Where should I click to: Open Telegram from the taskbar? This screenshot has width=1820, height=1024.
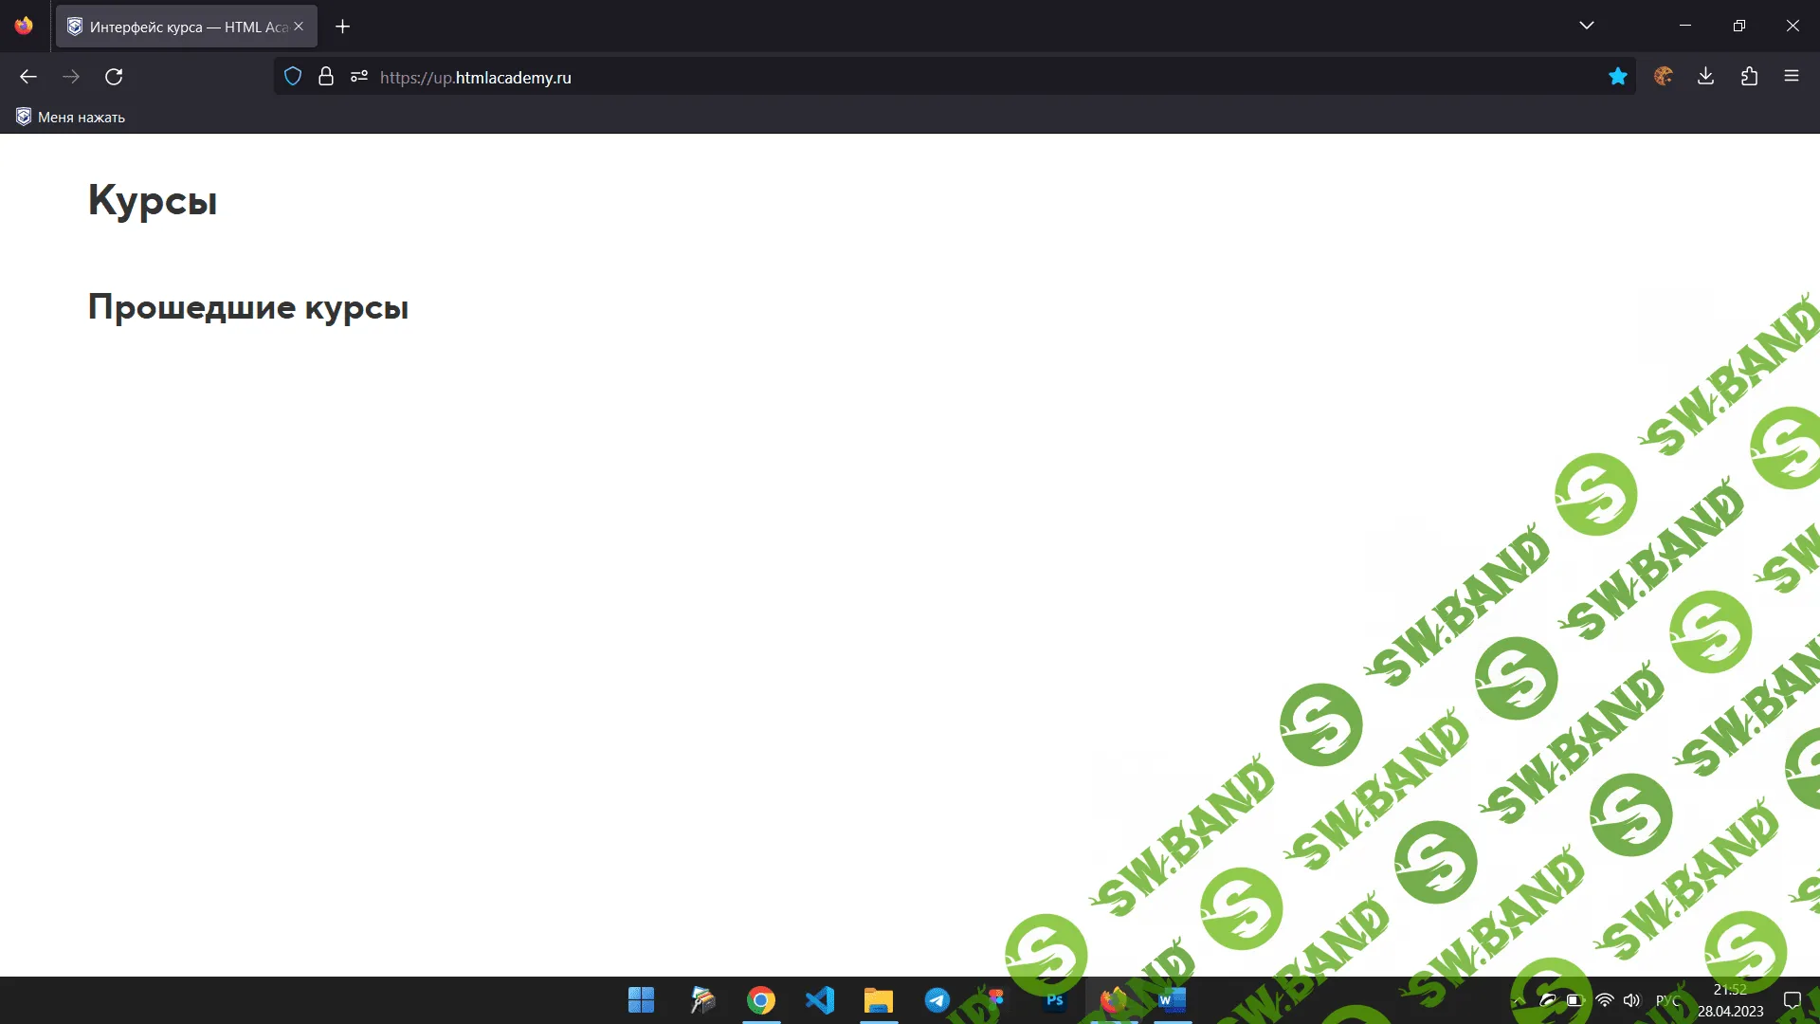[x=937, y=1000]
